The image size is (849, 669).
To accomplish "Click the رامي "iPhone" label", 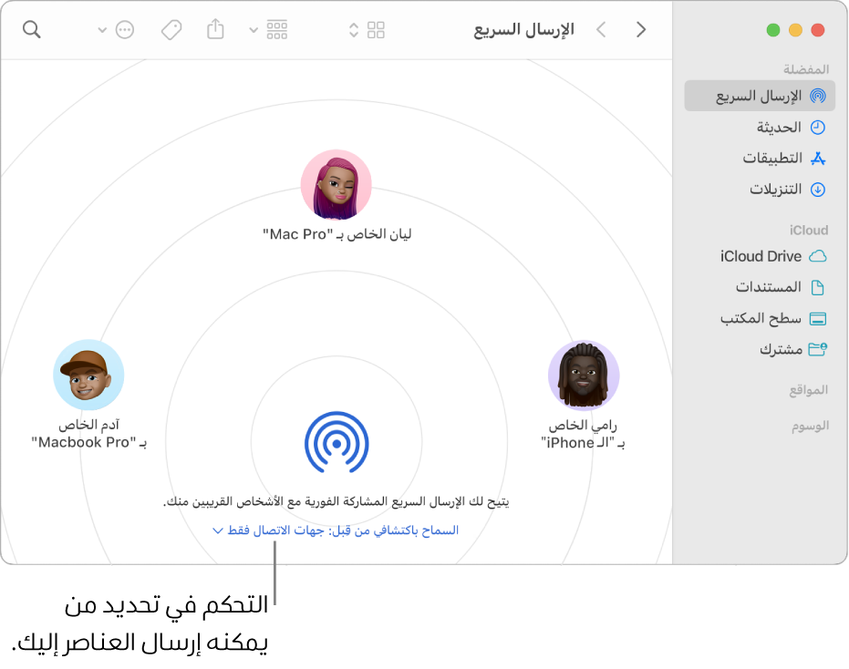I will 583,434.
